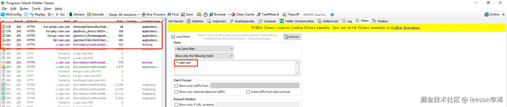
Task: Sort sessions by Body column header
Action: coord(120,21)
